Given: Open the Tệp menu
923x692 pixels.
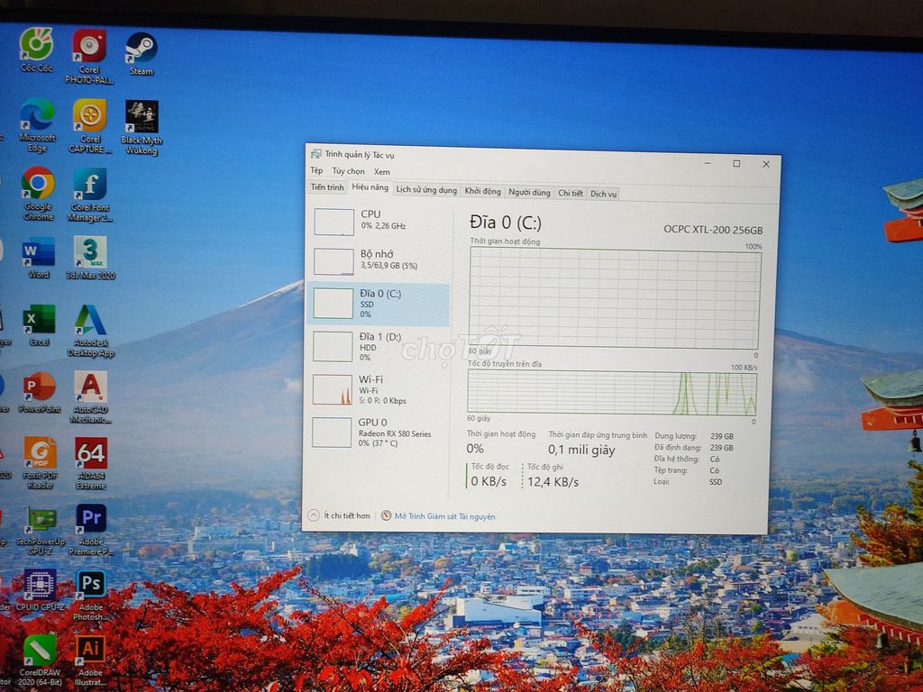Looking at the screenshot, I should pyautogui.click(x=317, y=170).
